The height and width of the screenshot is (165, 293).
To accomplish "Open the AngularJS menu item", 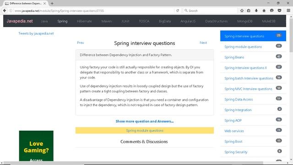I will tap(188, 21).
